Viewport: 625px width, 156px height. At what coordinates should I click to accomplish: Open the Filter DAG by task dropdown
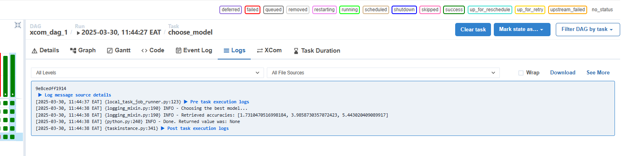[x=588, y=29]
